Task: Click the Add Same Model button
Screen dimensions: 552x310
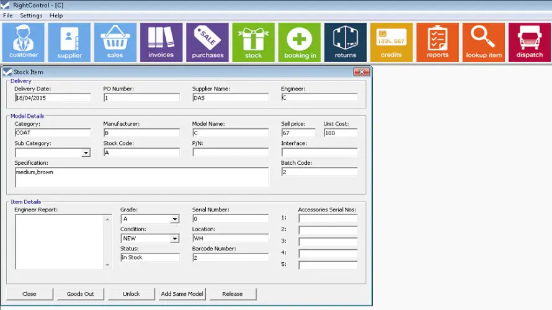Action: [182, 294]
